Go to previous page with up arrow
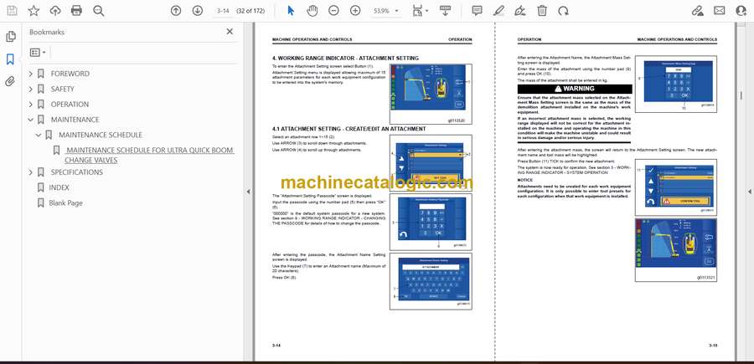The height and width of the screenshot is (364, 754). [x=176, y=11]
